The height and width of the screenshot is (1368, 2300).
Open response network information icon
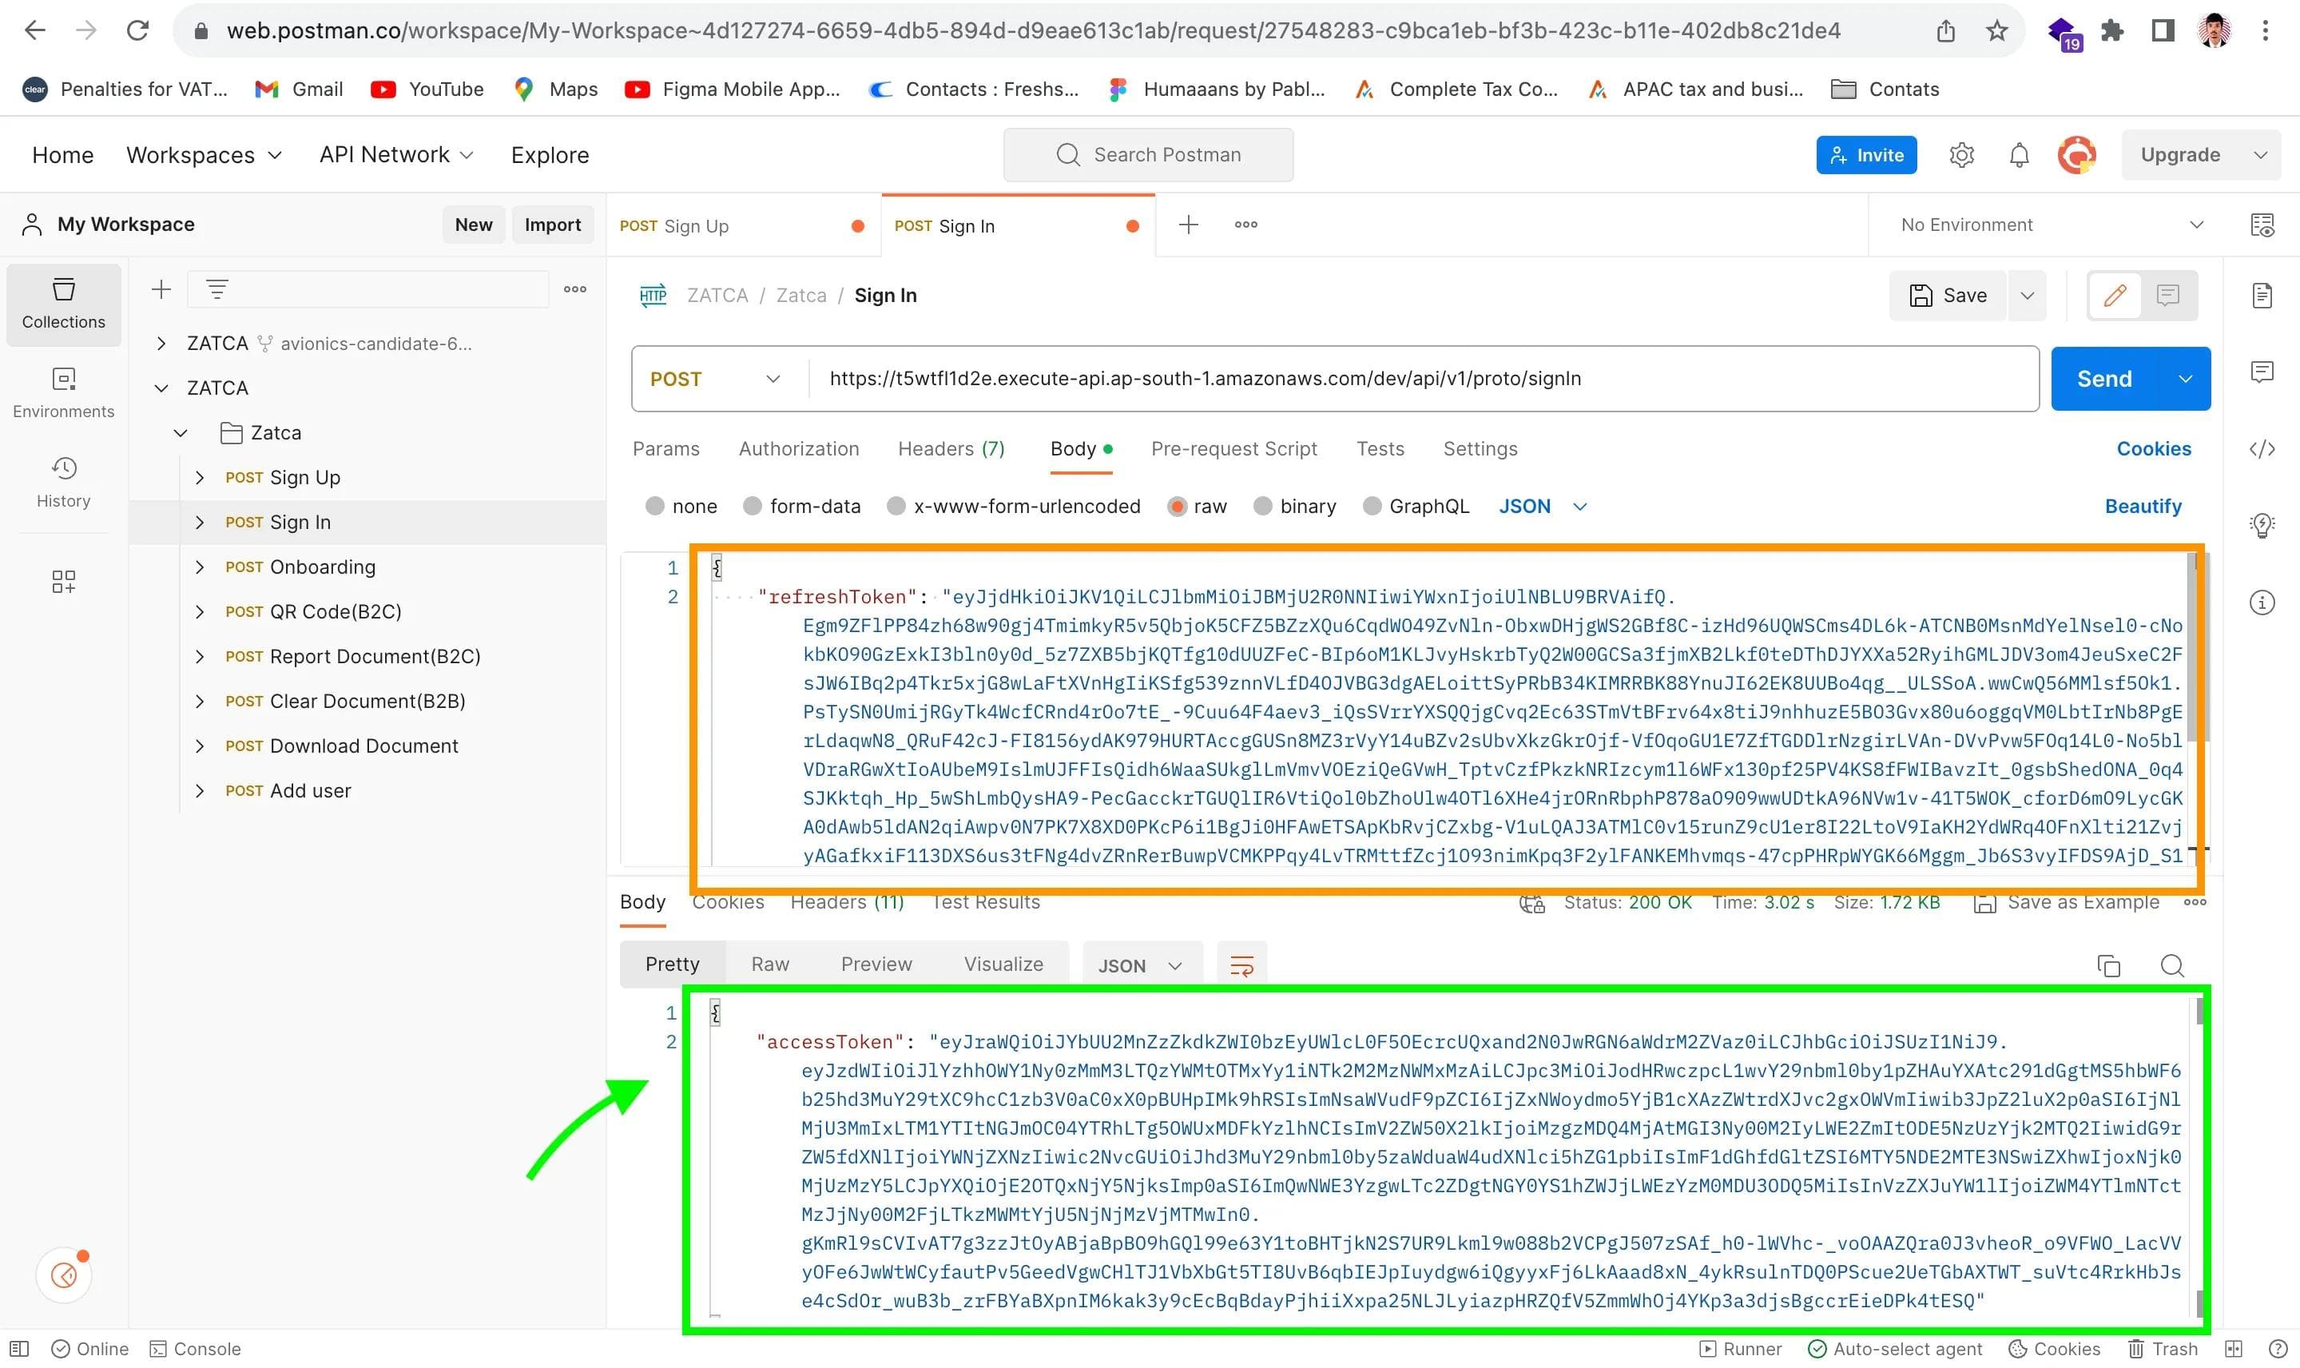pyautogui.click(x=1531, y=902)
